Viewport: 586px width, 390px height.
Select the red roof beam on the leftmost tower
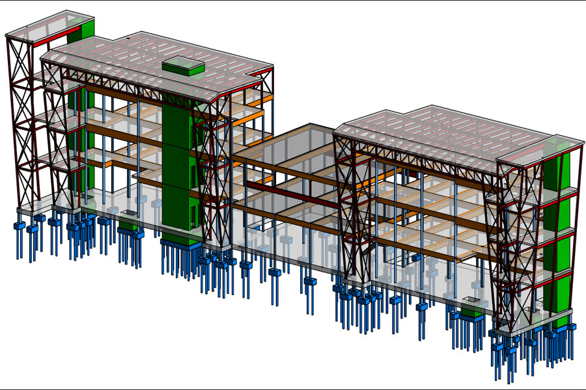point(57,36)
